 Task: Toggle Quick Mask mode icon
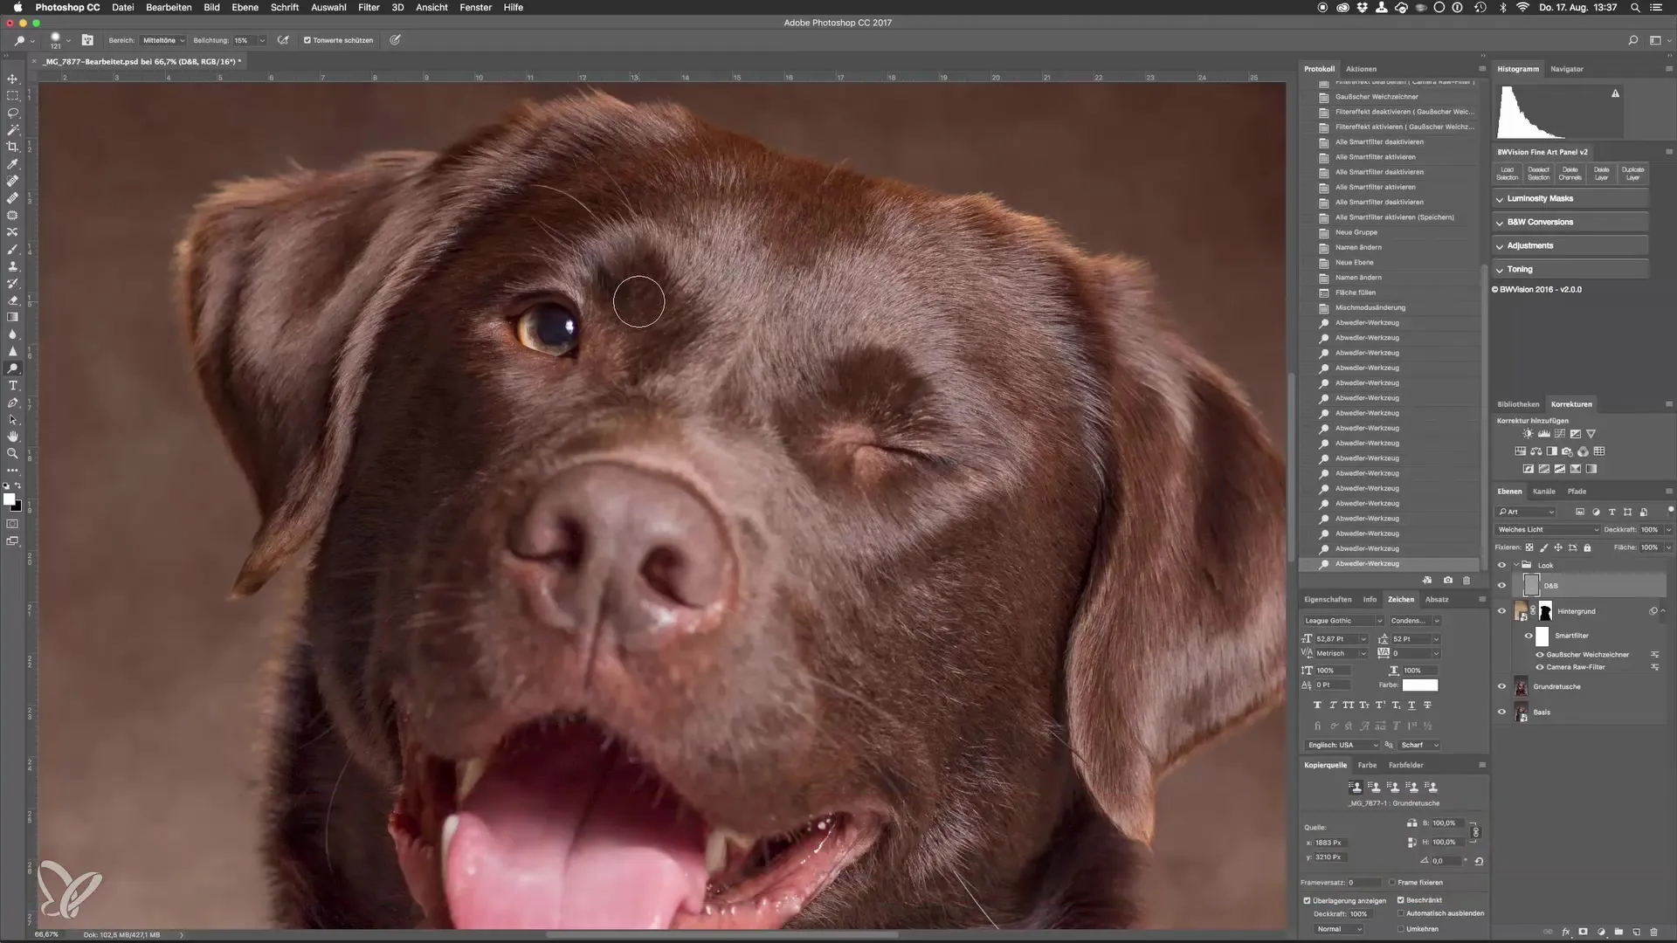(x=12, y=524)
